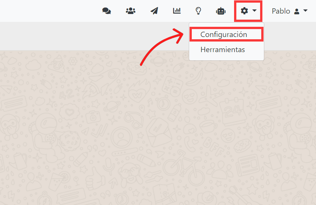Expand the Pablo account dropdown arrow
316x205 pixels.
click(x=305, y=11)
